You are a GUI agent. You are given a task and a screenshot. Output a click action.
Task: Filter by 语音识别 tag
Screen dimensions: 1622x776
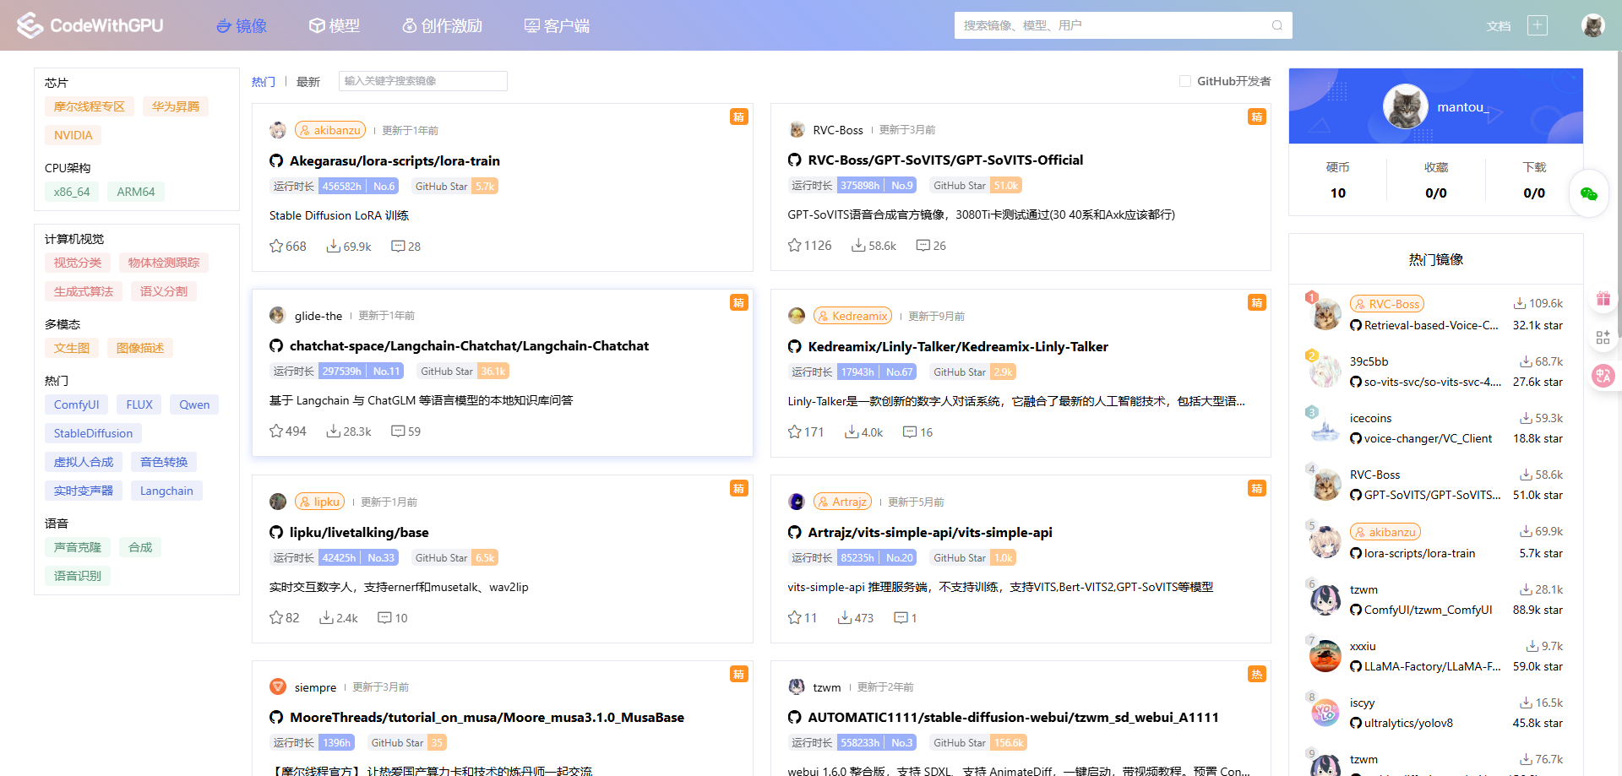[x=78, y=576]
